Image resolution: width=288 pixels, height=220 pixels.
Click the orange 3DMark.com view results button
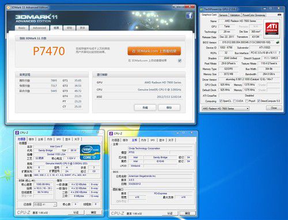(x=154, y=51)
